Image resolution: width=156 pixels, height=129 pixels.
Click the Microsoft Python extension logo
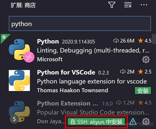(19, 49)
